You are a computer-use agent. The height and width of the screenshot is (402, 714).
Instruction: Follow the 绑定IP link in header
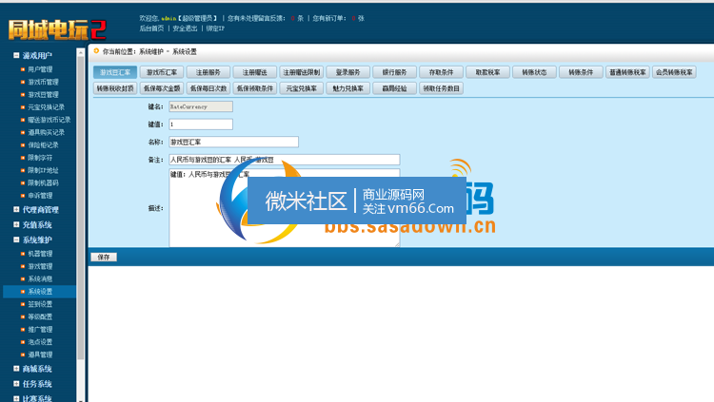(215, 29)
